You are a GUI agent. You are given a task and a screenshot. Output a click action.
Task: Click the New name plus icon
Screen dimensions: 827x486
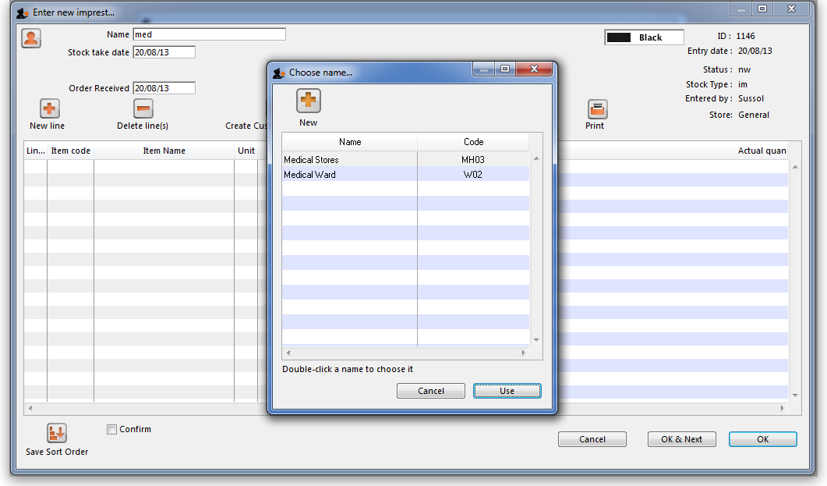308,101
